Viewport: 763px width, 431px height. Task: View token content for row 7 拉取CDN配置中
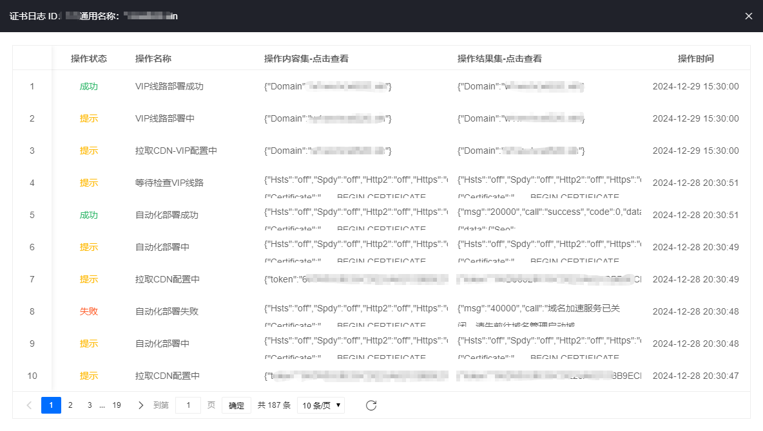pos(356,279)
